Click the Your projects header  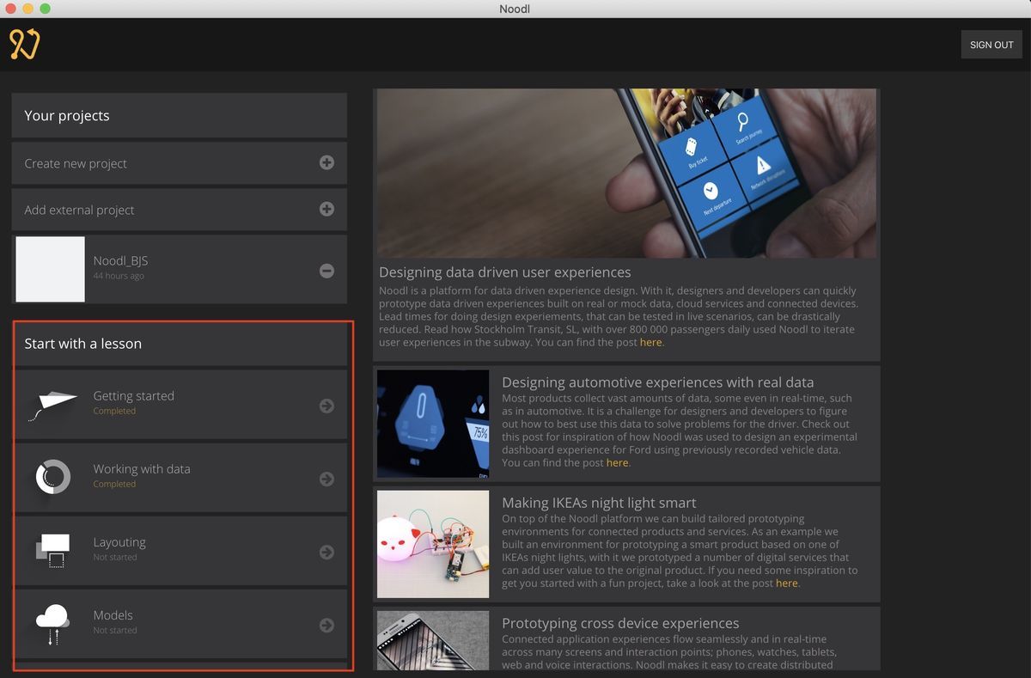click(67, 116)
